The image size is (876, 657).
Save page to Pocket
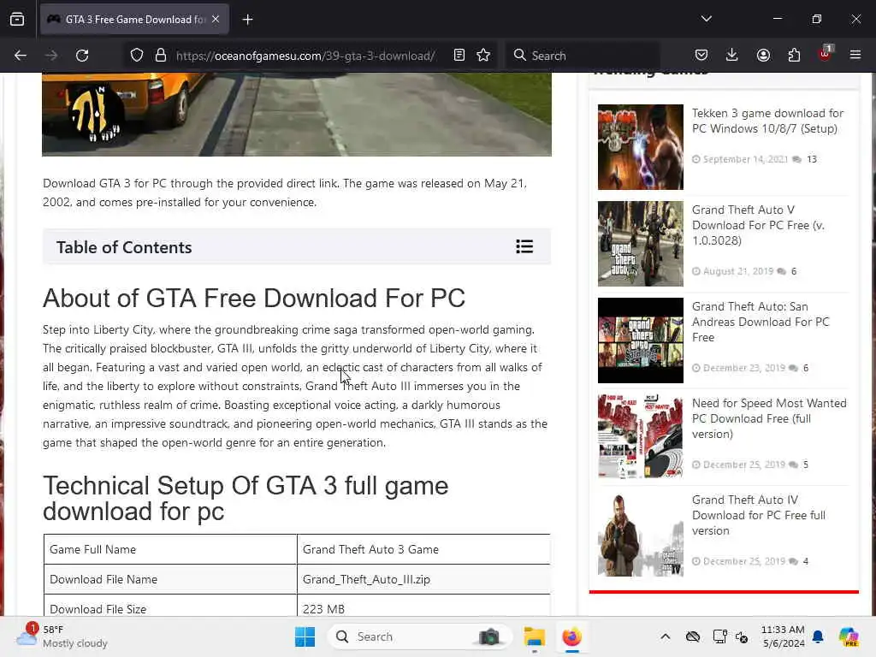point(701,56)
